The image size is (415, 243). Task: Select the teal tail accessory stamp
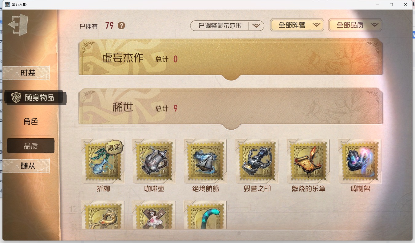(x=205, y=215)
